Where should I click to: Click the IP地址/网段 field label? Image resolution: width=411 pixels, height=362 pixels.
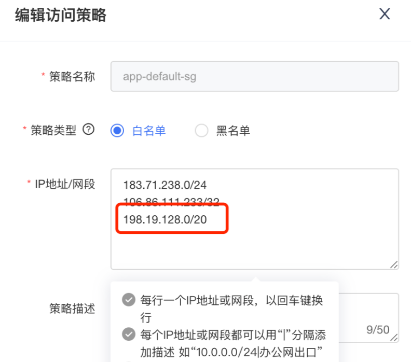click(x=65, y=184)
